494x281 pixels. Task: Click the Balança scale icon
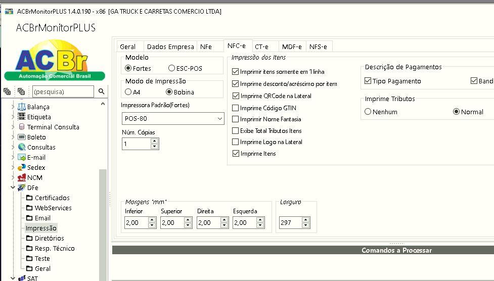coord(21,107)
